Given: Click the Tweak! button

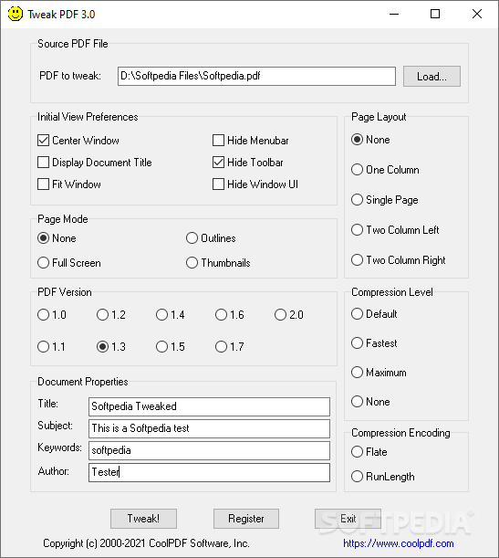Looking at the screenshot, I should (143, 519).
